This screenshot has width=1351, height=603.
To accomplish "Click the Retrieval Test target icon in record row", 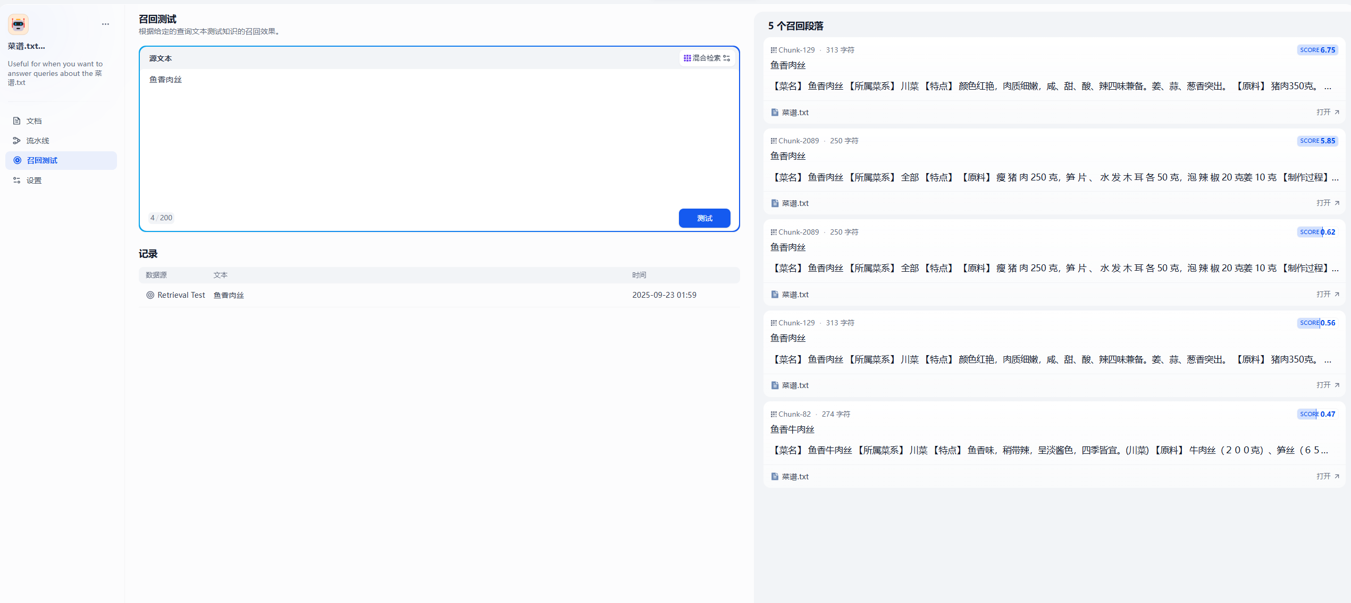I will [x=150, y=295].
